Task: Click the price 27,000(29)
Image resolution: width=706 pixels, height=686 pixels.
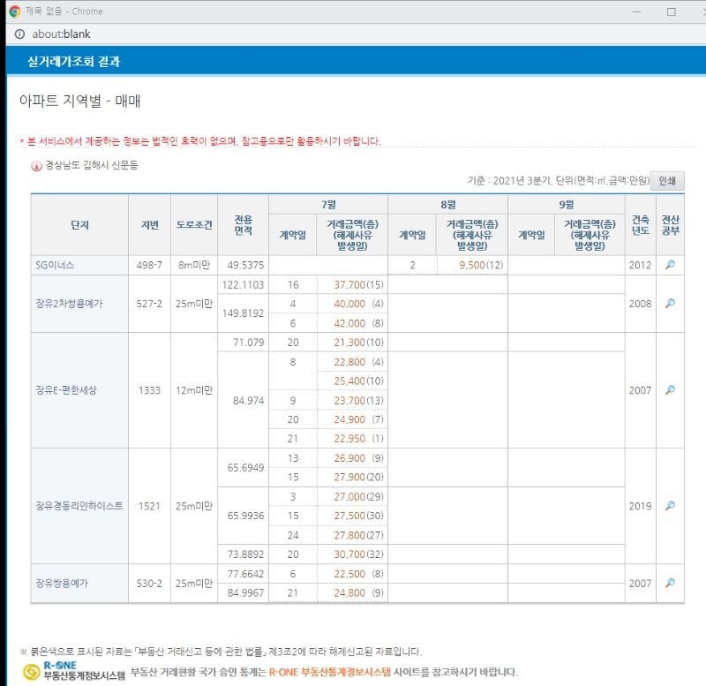Action: pos(358,497)
